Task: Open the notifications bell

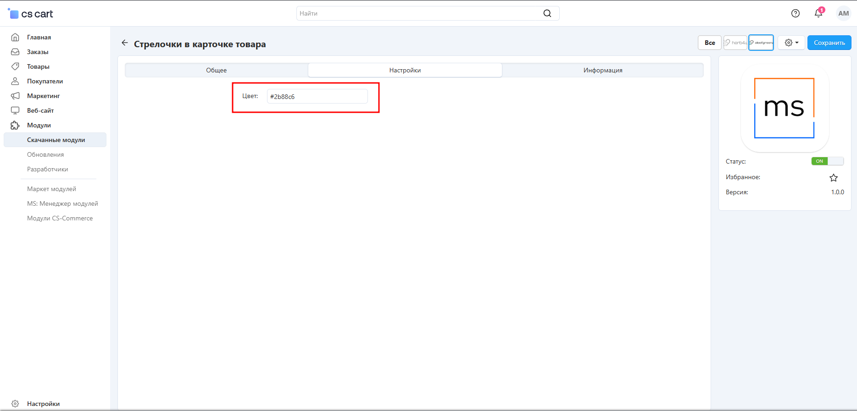Action: coord(818,13)
